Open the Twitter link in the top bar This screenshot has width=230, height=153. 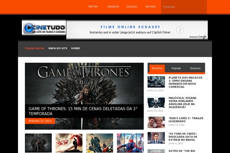(93, 7)
